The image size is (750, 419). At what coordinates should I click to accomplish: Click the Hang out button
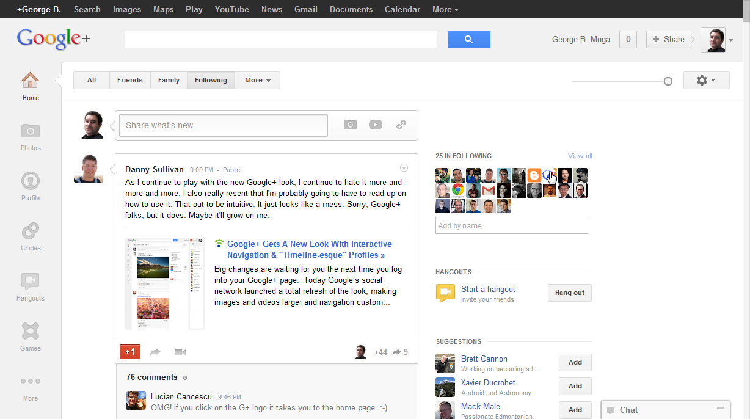point(570,293)
